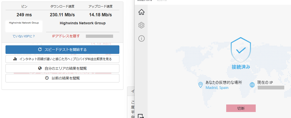Screen dimensions: 291x118
Task: Open 自分のエリアの結果を閲覧
Action: 62,68
